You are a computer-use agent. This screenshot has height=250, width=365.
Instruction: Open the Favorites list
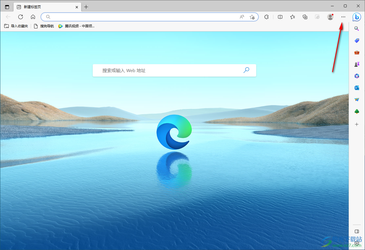[293, 17]
